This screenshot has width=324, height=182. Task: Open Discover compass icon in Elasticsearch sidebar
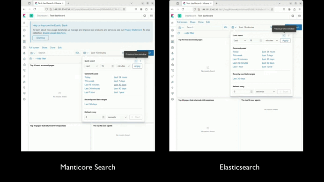173,30
